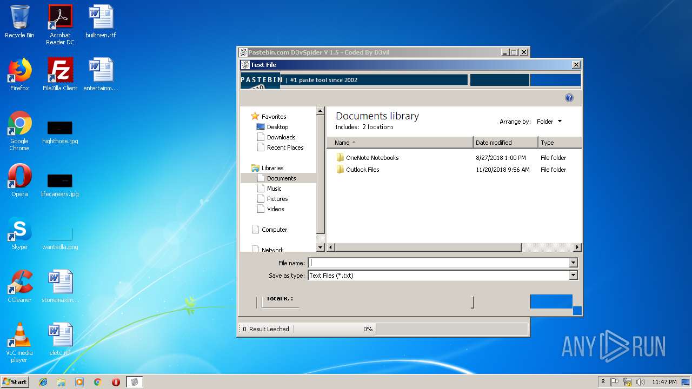Select the OneNote Notebooks folder

pos(372,158)
